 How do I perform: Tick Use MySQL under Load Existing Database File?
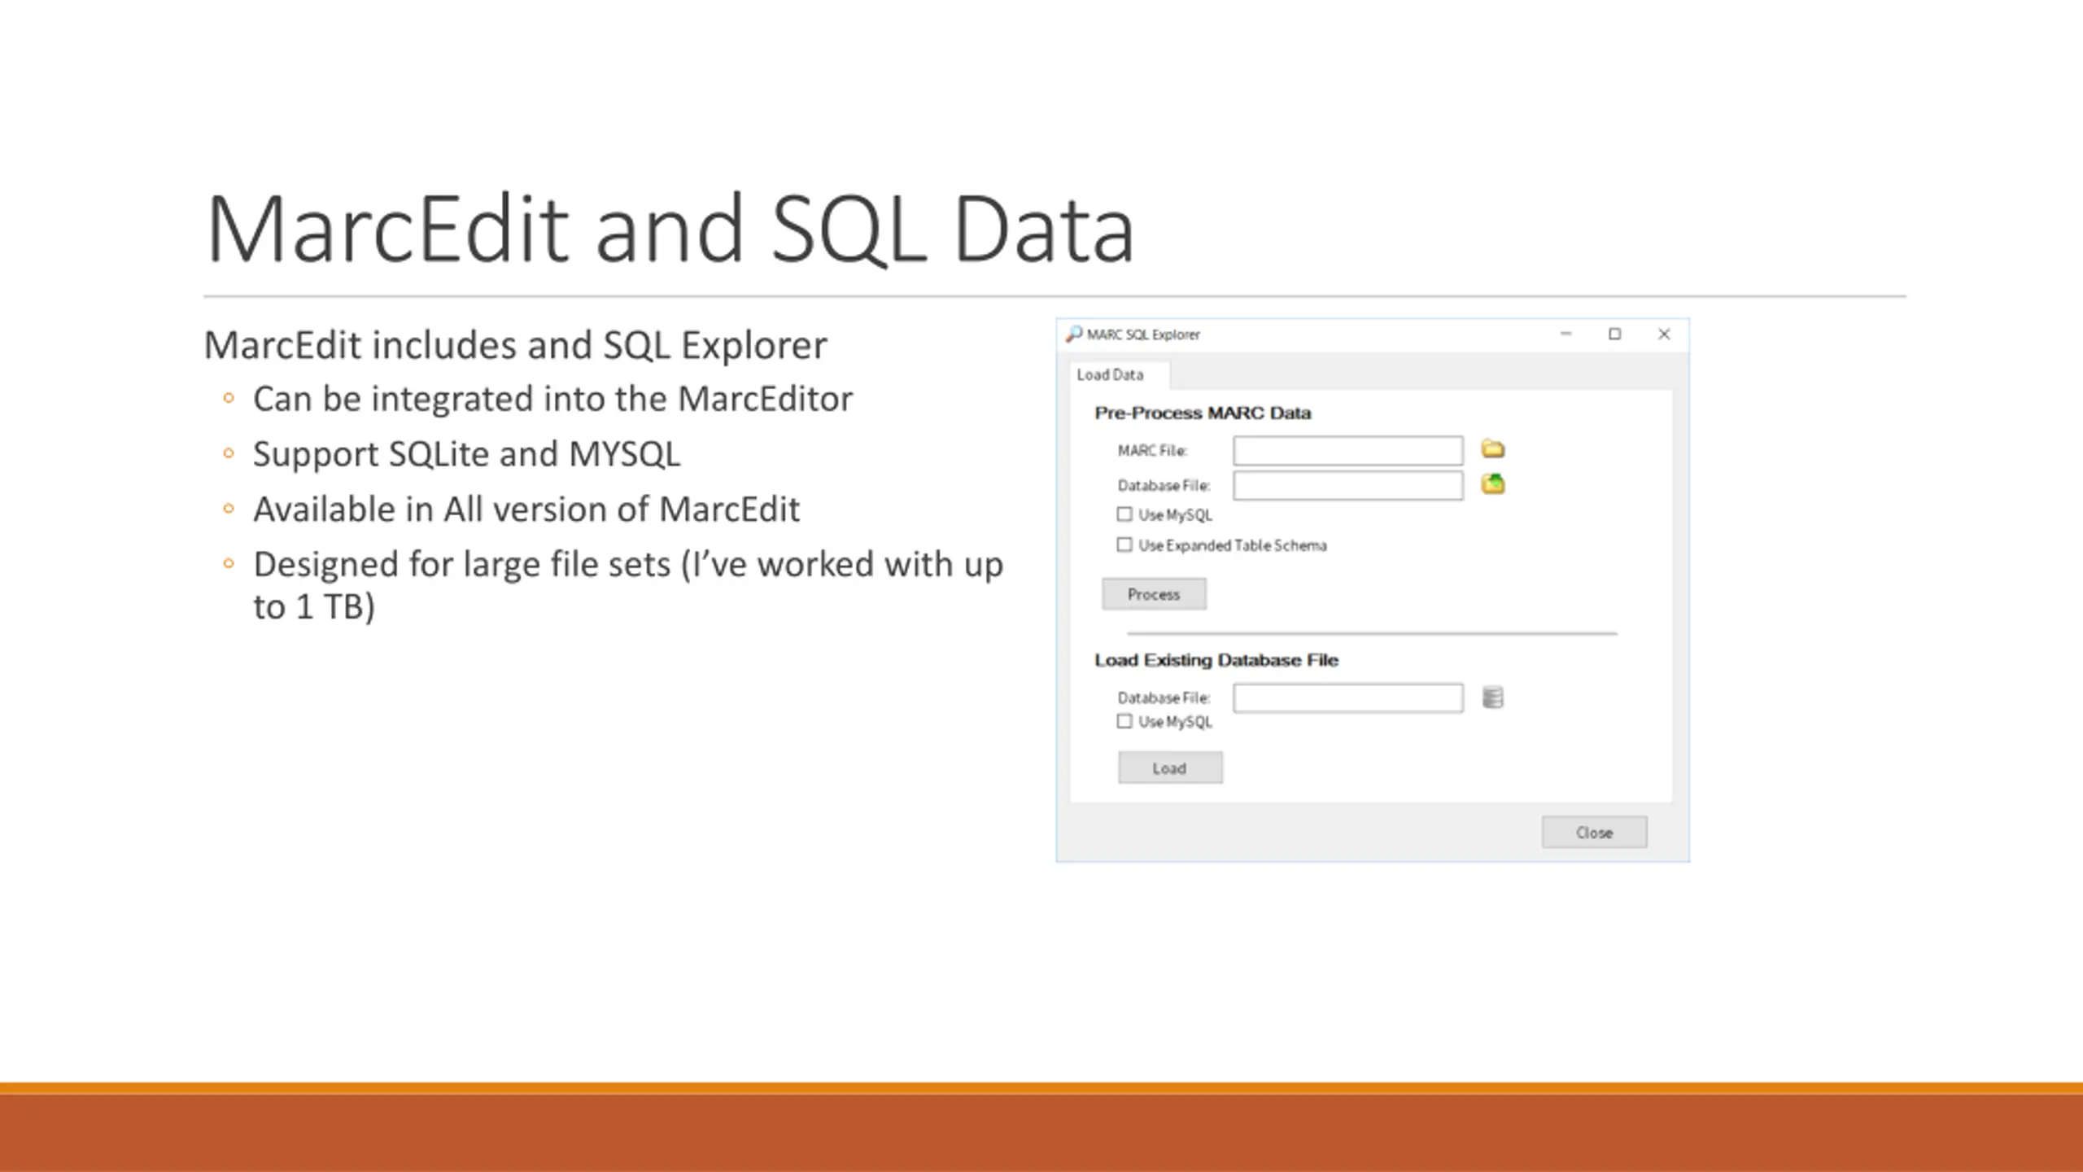1124,721
